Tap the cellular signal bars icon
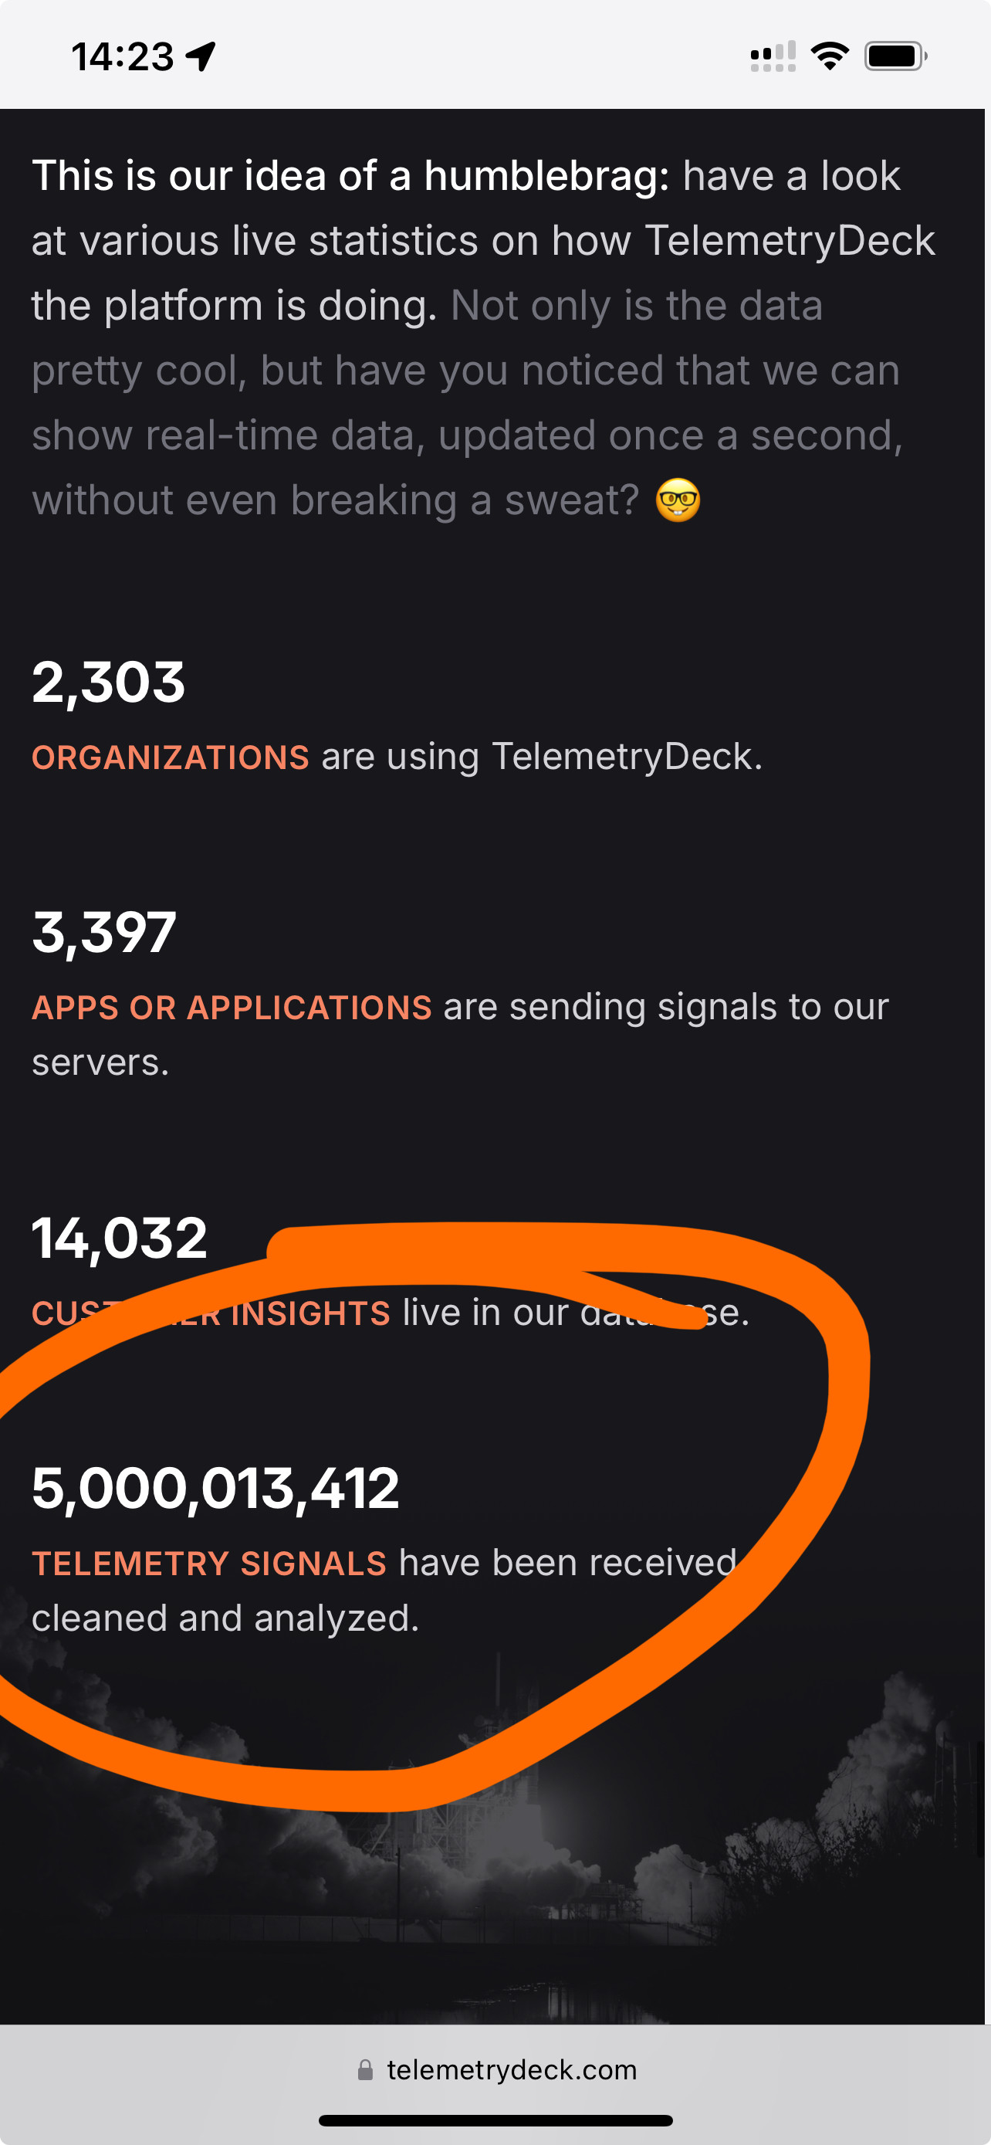The image size is (991, 2145). [x=773, y=56]
